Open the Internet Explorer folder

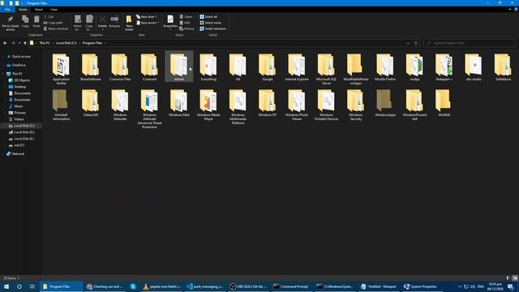pyautogui.click(x=297, y=67)
